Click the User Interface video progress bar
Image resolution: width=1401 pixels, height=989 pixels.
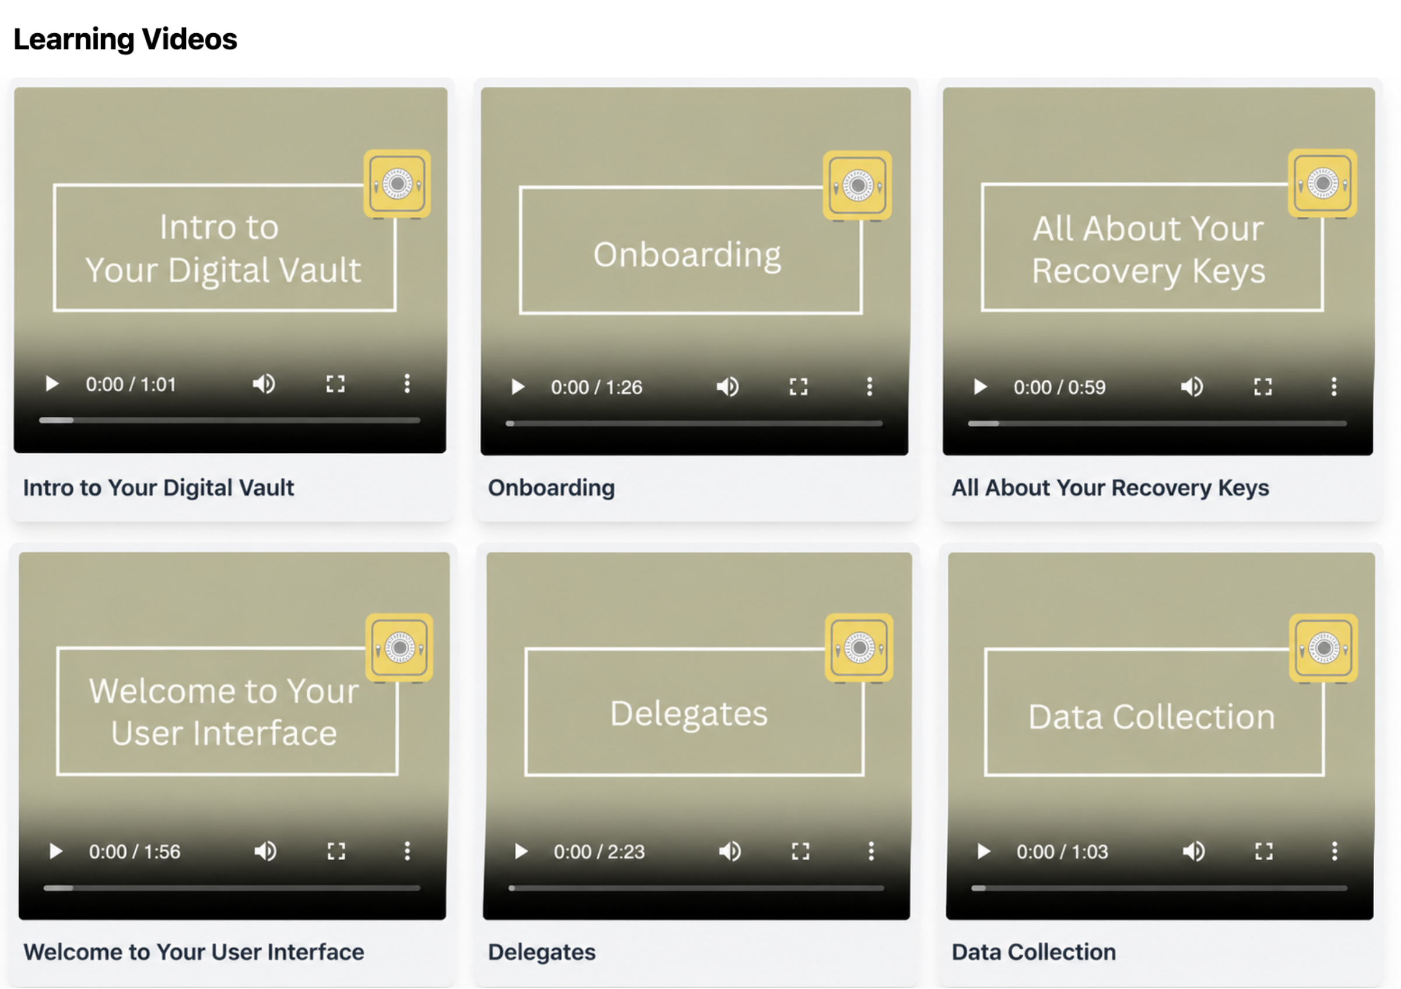pos(232,888)
